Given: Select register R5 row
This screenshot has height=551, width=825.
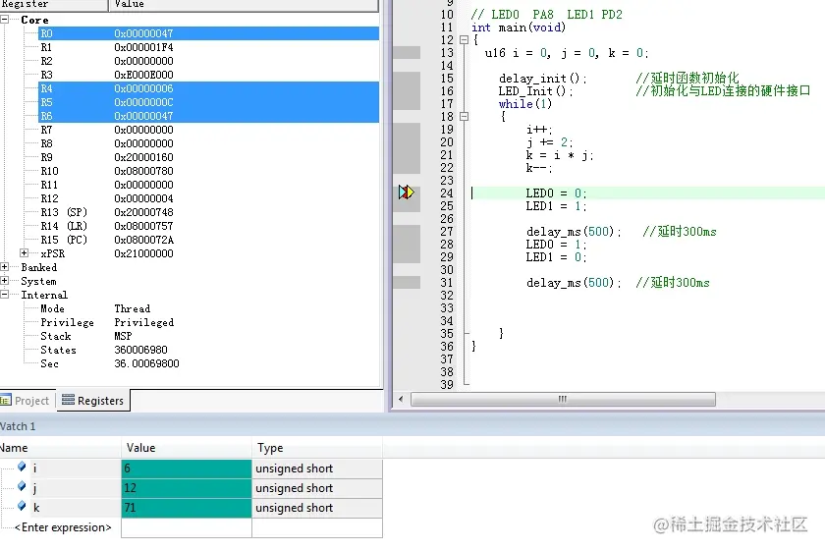Looking at the screenshot, I should tap(209, 102).
